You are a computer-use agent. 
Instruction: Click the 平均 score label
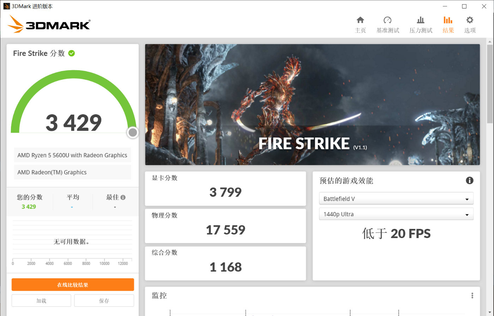[73, 197]
